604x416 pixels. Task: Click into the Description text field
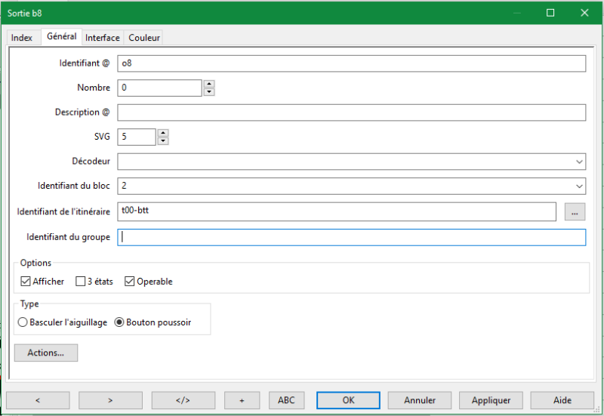[351, 112]
